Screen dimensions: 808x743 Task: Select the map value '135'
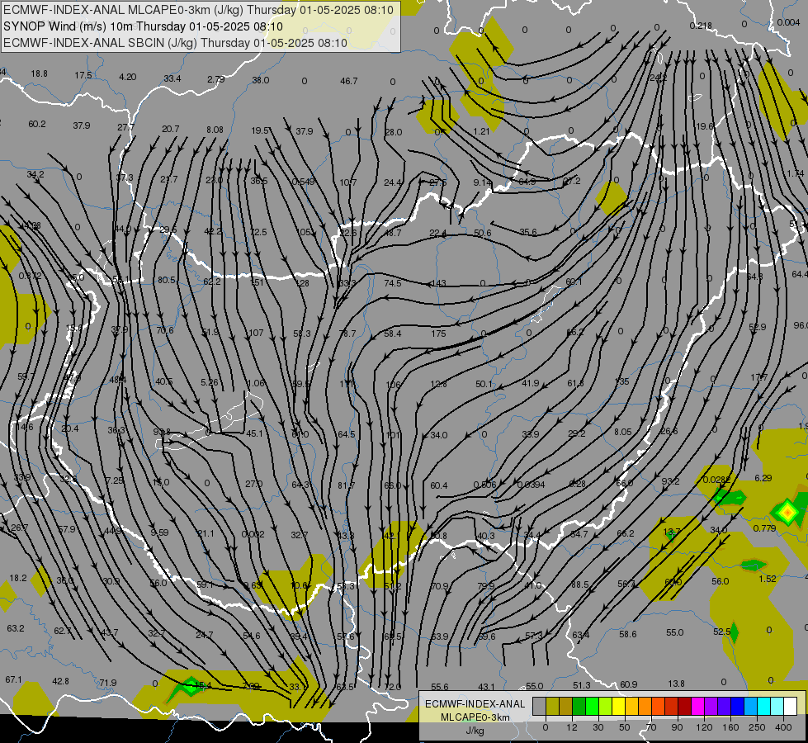click(x=622, y=381)
